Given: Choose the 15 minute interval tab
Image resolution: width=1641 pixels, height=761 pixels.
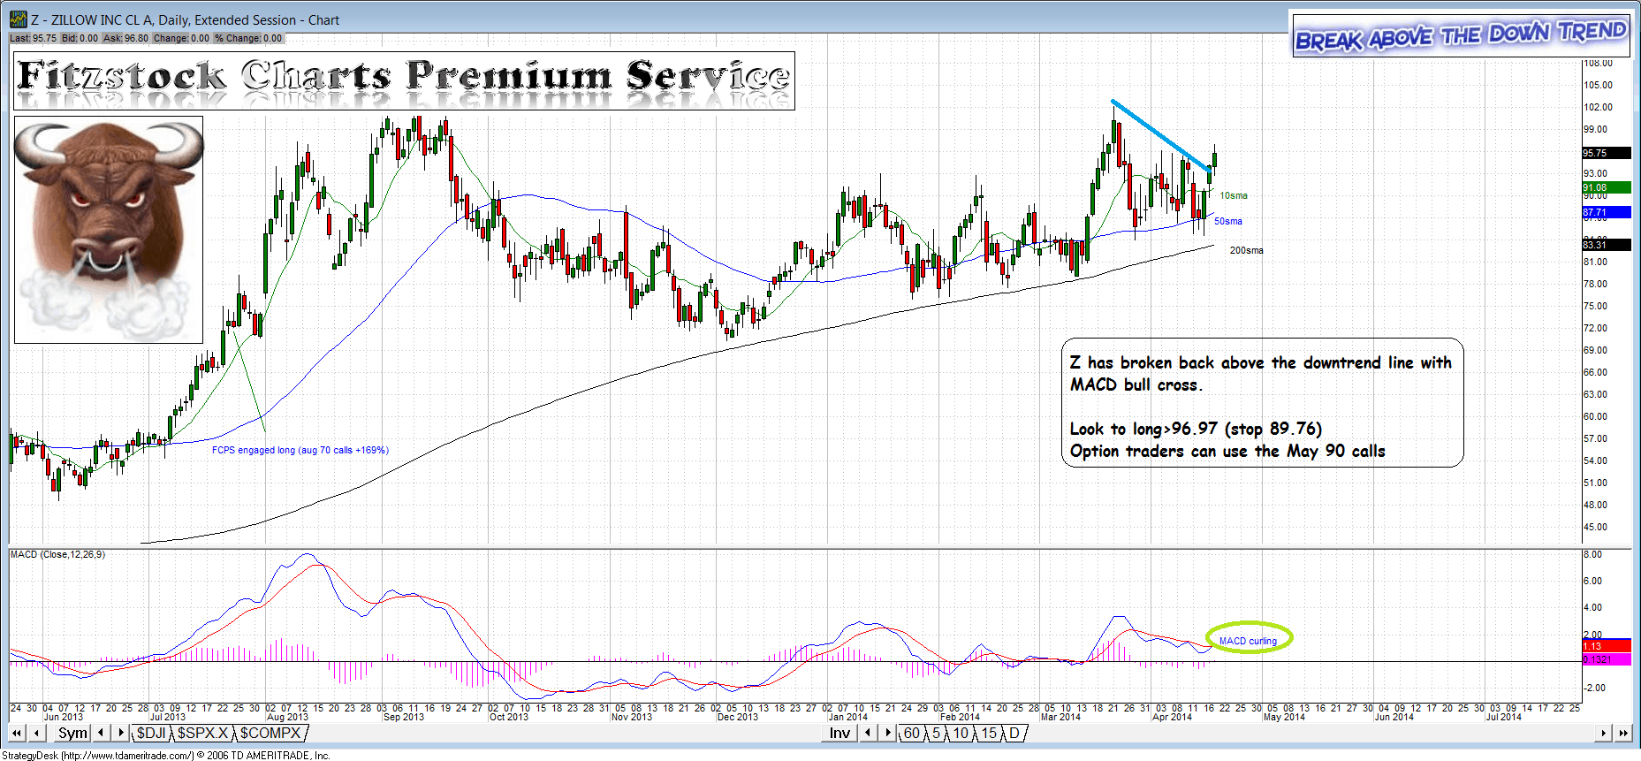Looking at the screenshot, I should pyautogui.click(x=989, y=733).
